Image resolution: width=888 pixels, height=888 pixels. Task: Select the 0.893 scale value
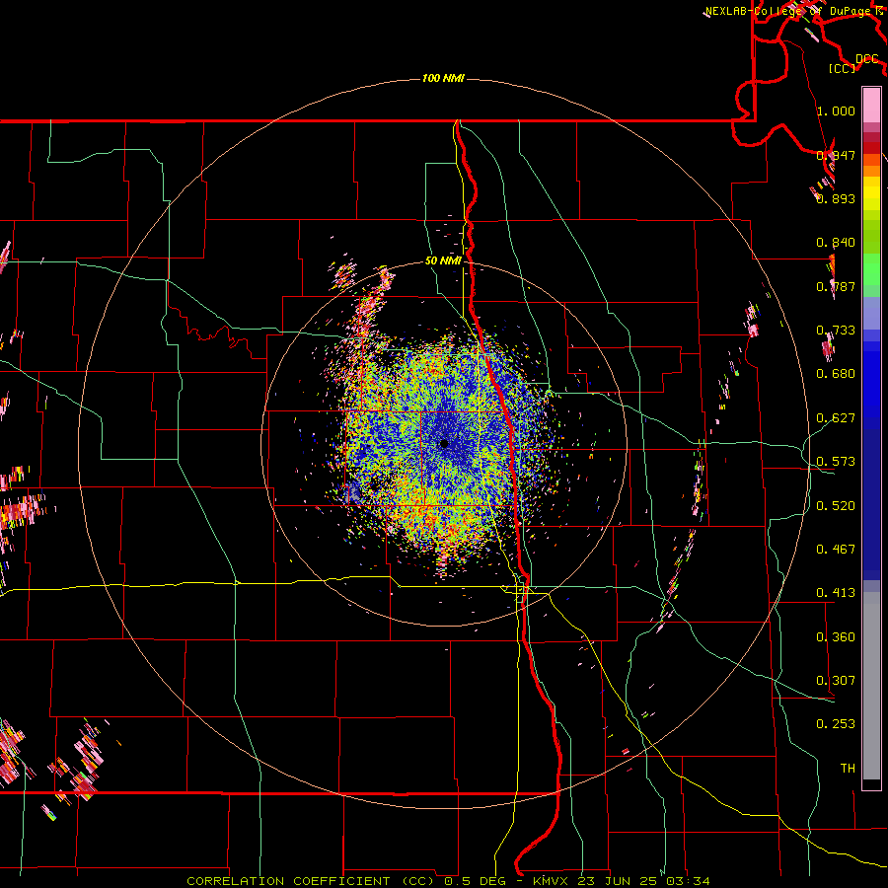point(836,198)
